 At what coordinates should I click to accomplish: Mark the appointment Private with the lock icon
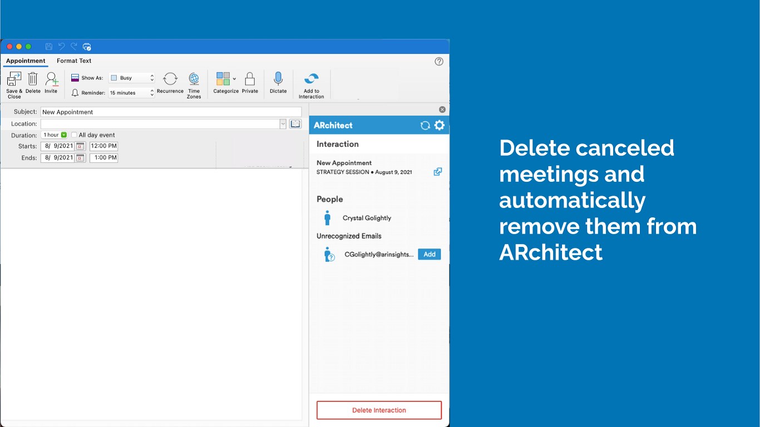pos(250,79)
